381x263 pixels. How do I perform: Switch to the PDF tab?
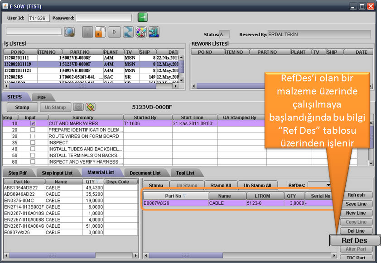[x=42, y=98]
